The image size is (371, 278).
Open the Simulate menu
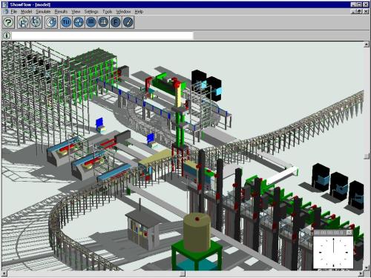point(43,12)
